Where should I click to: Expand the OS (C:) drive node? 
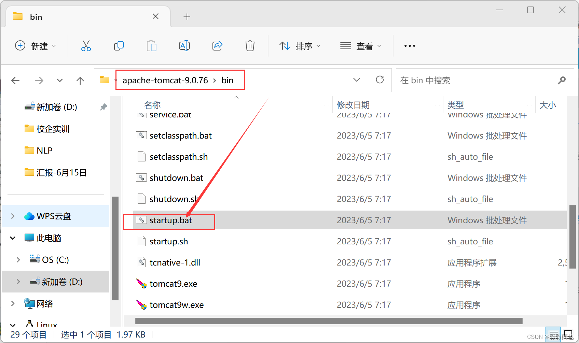pos(18,260)
